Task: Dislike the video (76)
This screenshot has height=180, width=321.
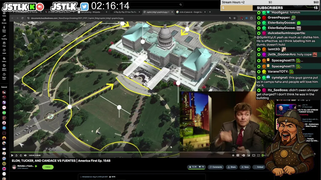Action: [201, 167]
